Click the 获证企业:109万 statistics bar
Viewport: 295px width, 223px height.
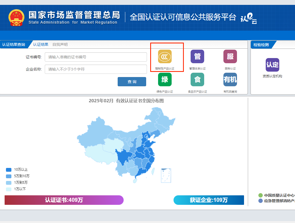[209, 200]
